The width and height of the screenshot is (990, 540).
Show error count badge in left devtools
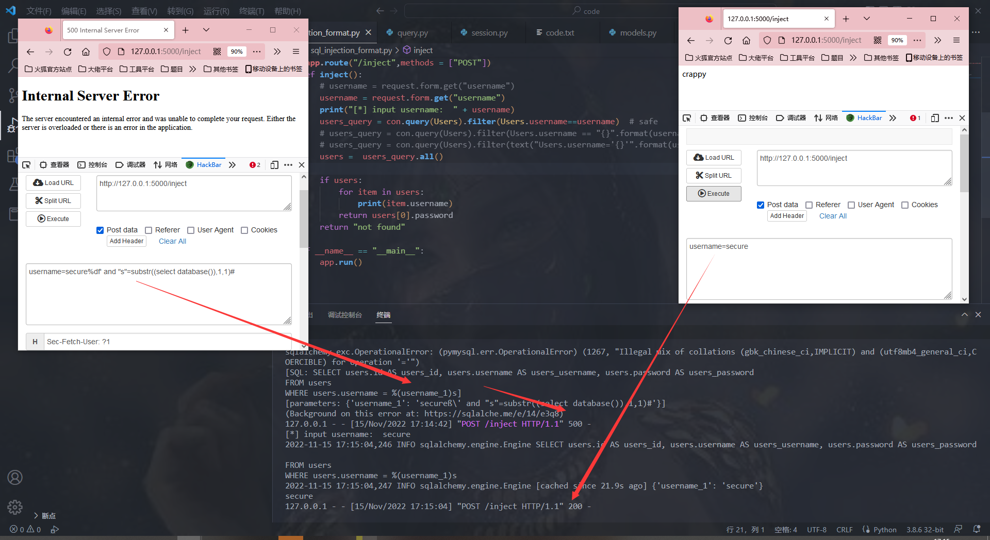pos(255,165)
